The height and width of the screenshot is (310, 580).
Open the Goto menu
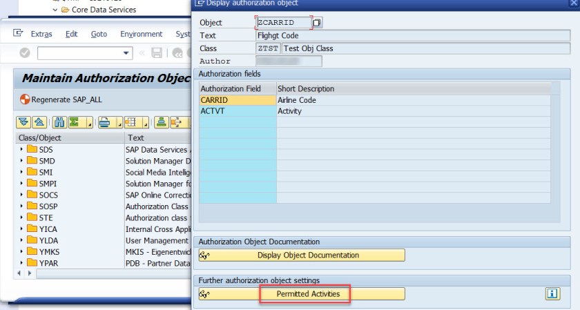(99, 34)
